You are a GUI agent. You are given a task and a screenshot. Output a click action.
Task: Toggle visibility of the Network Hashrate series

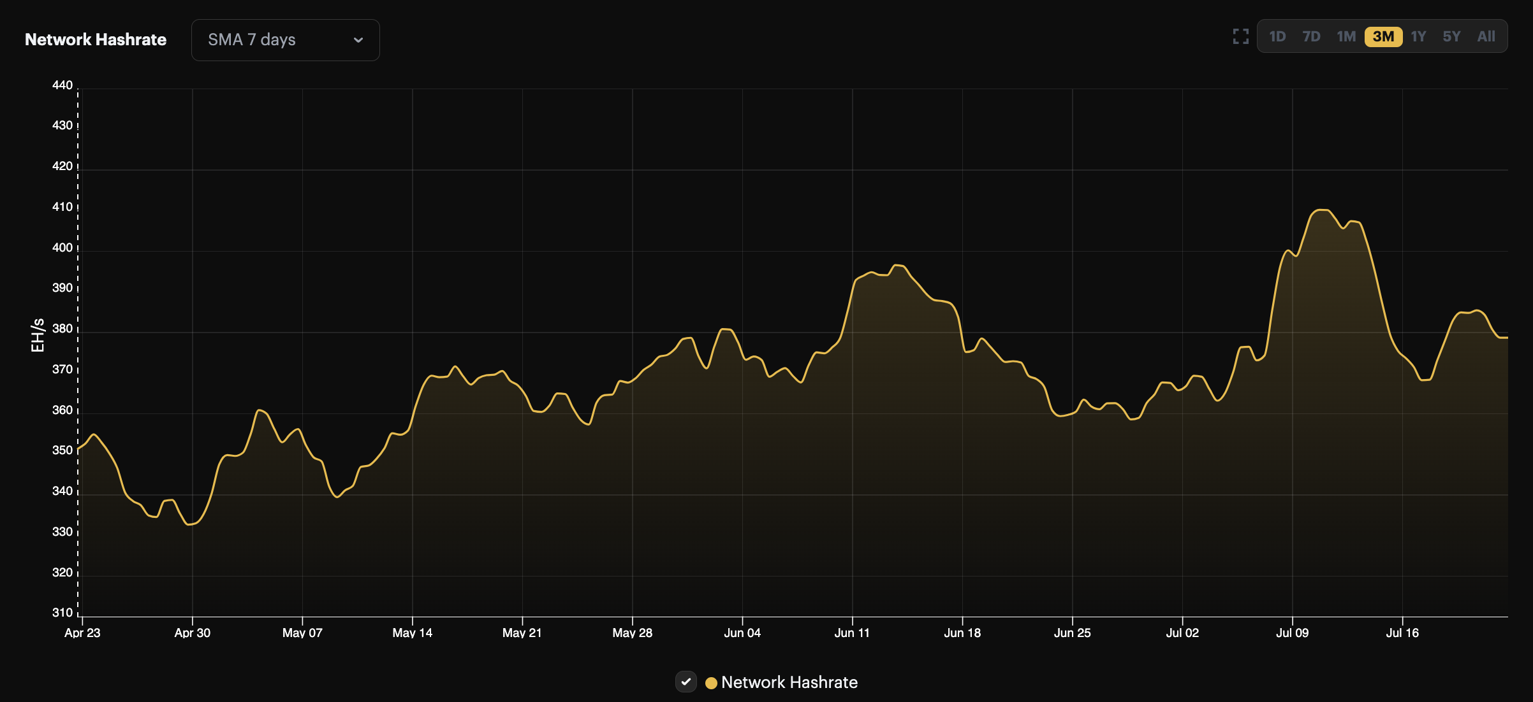point(686,682)
